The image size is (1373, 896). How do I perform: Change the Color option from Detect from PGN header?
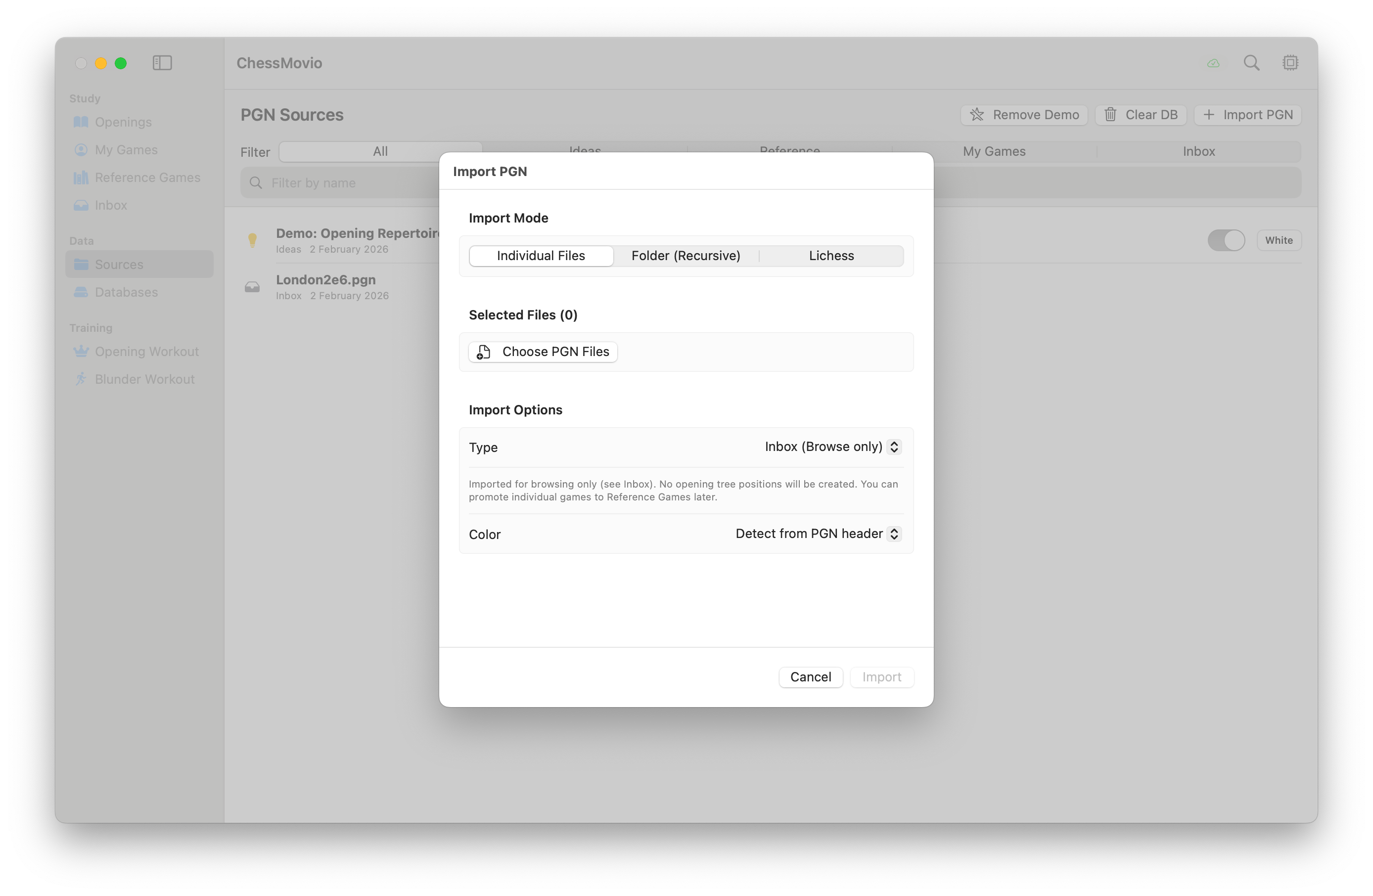pyautogui.click(x=816, y=534)
